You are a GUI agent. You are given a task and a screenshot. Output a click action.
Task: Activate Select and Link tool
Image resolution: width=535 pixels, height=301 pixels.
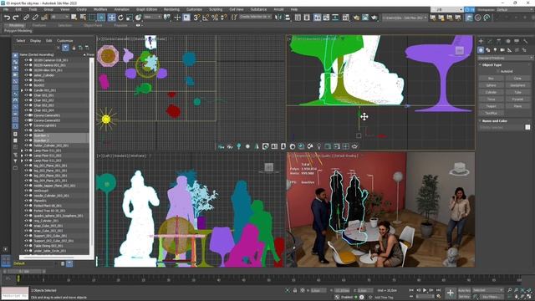tap(26, 18)
